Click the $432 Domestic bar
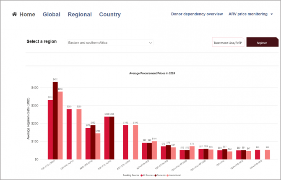Screen dimensions: 281x180 click(x=55, y=120)
